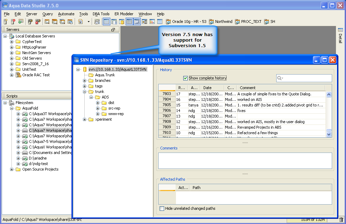Screen dimensions: 346x224
Task: Select the 'Revamped Projects in ABS' row
Action: [242, 127]
